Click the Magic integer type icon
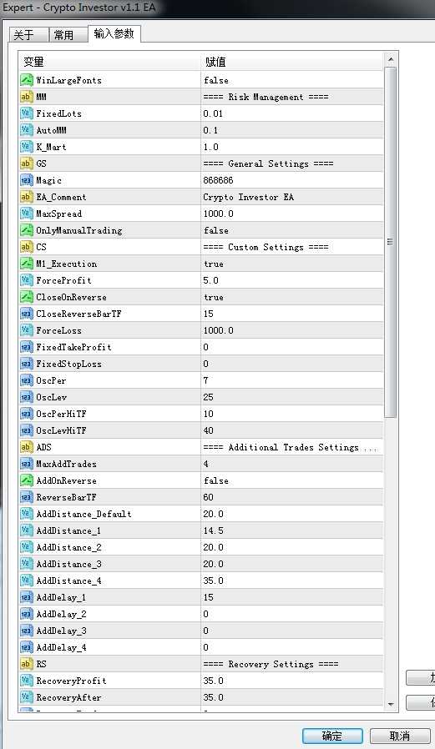Image resolution: width=435 pixels, height=749 pixels. (x=26, y=180)
